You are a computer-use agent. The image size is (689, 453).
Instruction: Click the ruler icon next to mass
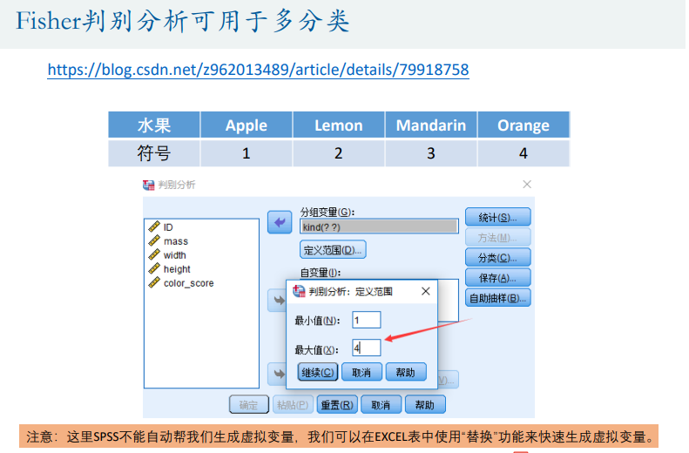click(x=154, y=241)
